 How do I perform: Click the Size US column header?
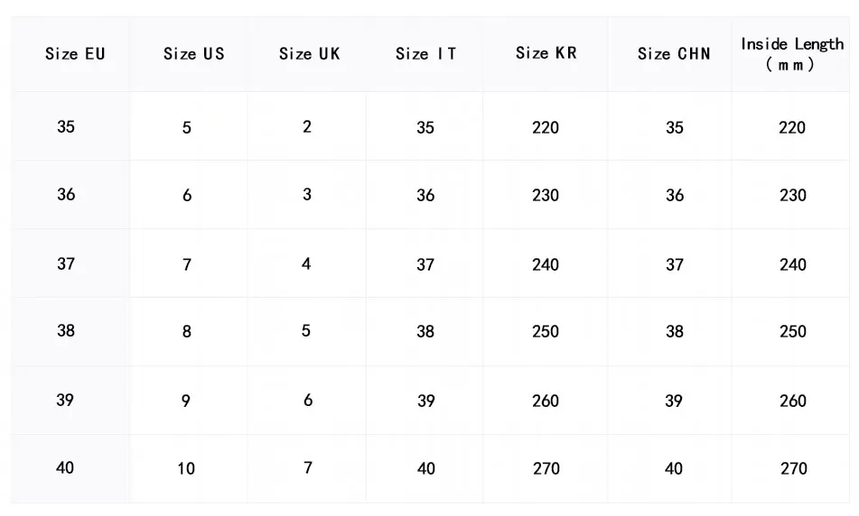[x=193, y=53]
